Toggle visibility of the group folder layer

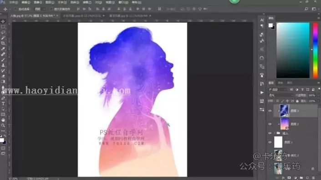tap(270, 133)
